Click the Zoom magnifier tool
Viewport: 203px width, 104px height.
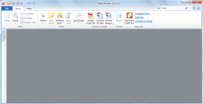pos(15,16)
